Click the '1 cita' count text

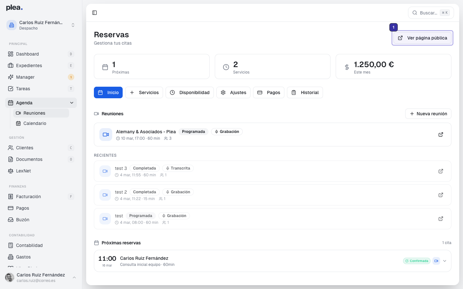[447, 243]
